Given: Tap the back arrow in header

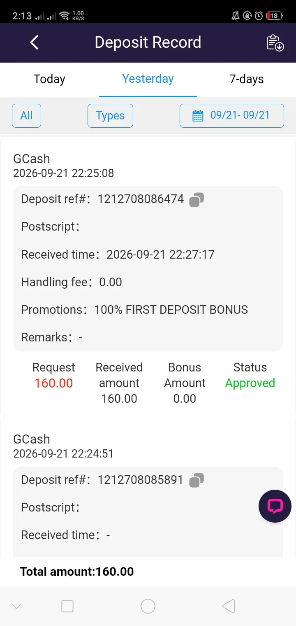Looking at the screenshot, I should coord(35,42).
